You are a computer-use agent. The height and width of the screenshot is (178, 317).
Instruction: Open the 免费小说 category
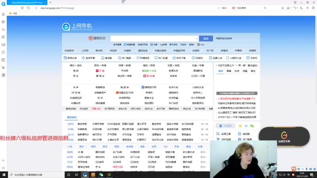point(215,58)
